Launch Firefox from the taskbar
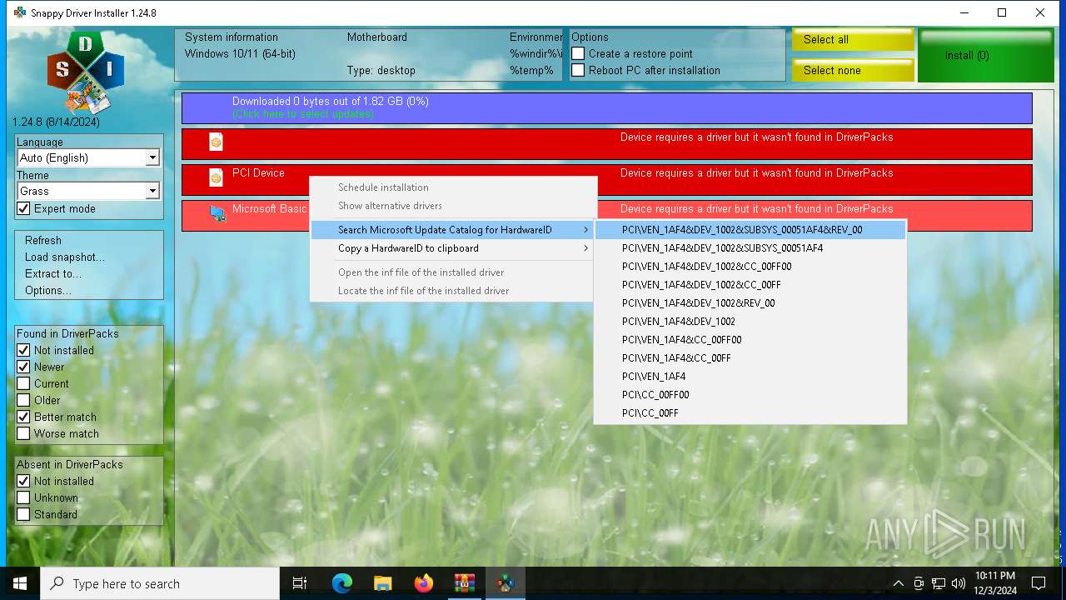This screenshot has width=1066, height=600. pos(423,583)
